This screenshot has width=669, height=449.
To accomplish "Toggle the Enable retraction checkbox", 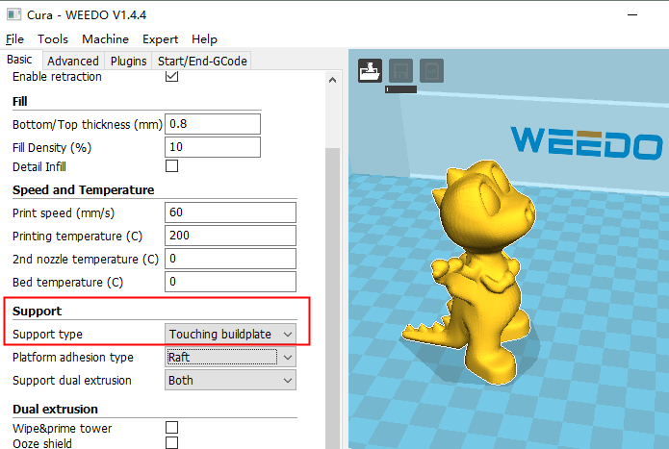I will coord(172,76).
